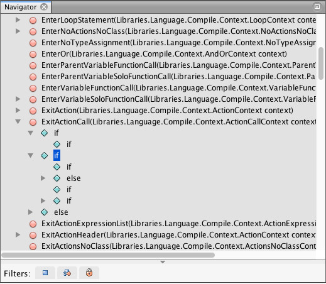Toggle the show fields filter button
Image resolution: width=326 pixels, height=284 pixels.
(x=45, y=273)
